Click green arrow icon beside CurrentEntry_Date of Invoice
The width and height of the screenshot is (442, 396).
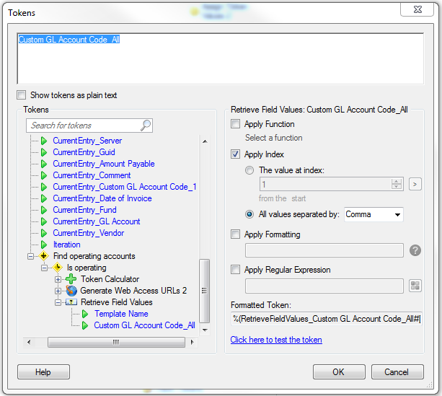click(44, 198)
